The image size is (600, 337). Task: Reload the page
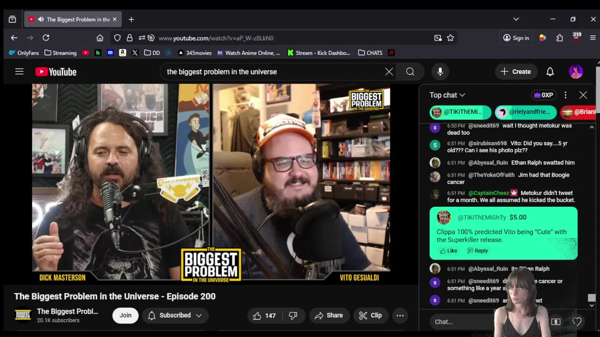(x=46, y=38)
